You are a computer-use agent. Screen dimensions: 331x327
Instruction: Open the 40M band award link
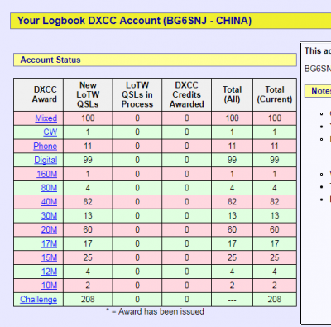tap(49, 202)
